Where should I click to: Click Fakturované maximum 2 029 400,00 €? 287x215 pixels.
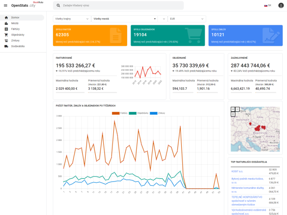click(x=66, y=89)
